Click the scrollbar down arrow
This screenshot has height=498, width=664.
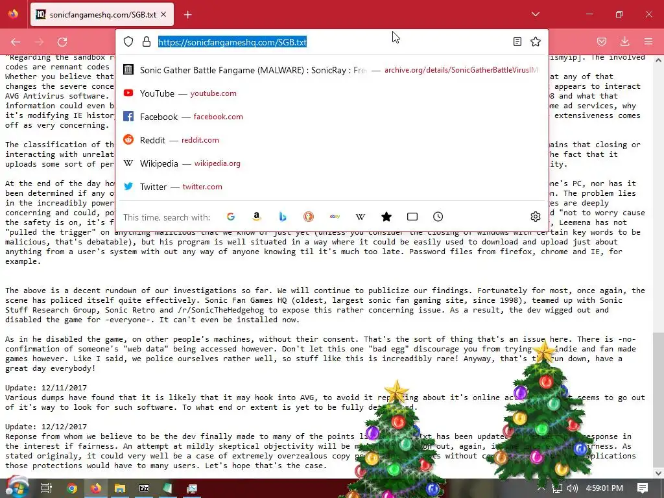[x=658, y=473]
